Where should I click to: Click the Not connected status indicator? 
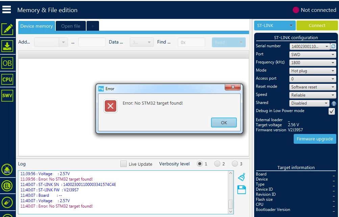click(x=314, y=10)
